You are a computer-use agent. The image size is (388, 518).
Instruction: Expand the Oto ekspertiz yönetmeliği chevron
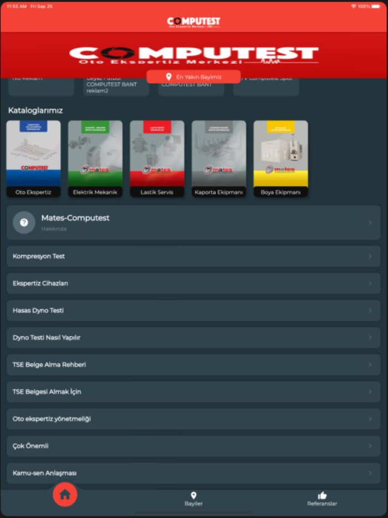370,419
